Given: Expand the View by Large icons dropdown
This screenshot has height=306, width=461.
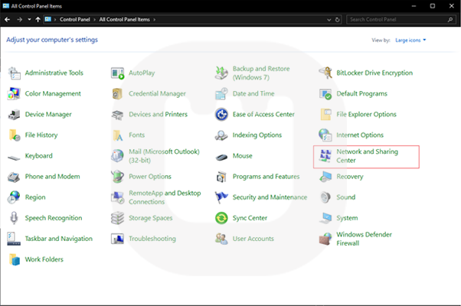Looking at the screenshot, I should tap(410, 40).
